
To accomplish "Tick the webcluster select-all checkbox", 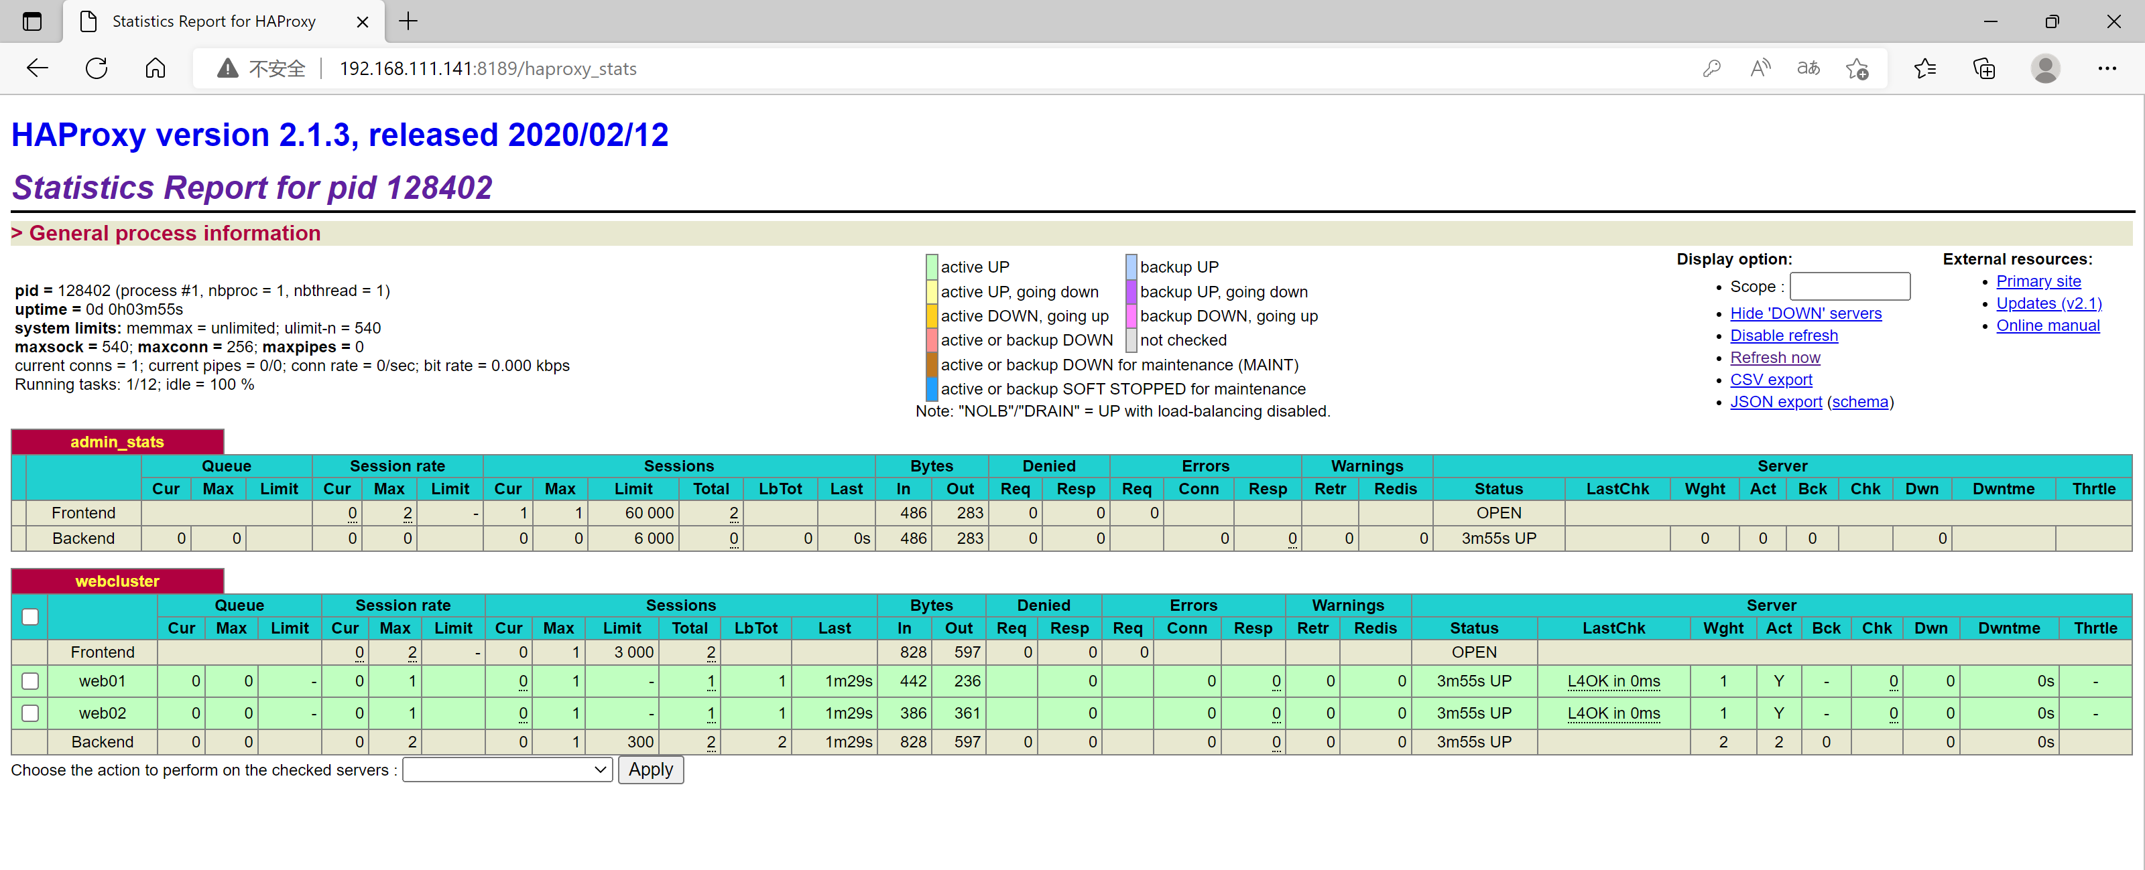I will 30,616.
